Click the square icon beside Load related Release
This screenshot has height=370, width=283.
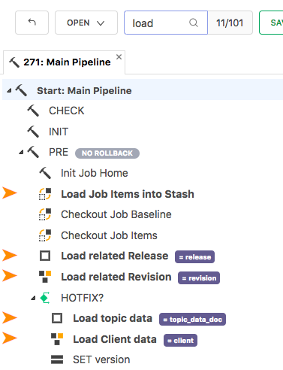45,256
